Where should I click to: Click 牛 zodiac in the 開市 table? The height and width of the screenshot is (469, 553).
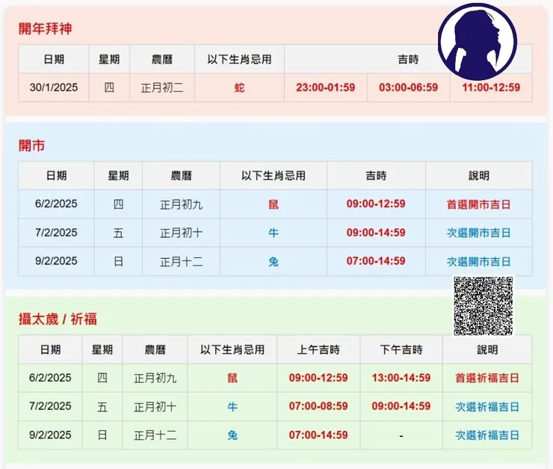tap(274, 233)
